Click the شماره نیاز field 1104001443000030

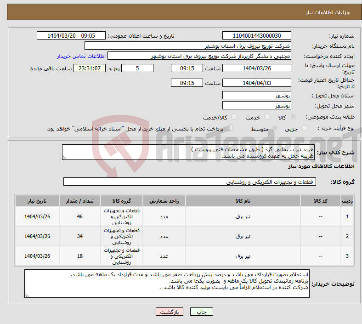coord(256,35)
